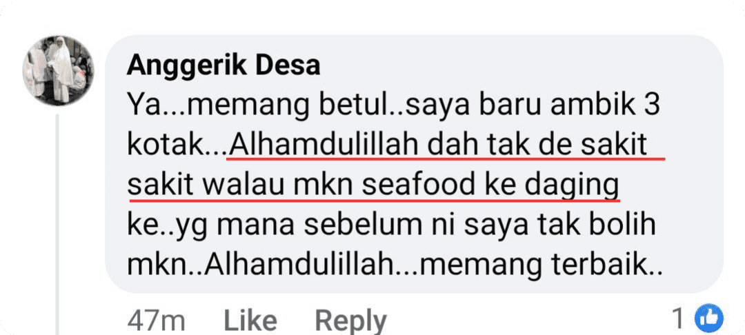
Task: Click the number '3' ending the first line
Action: point(652,108)
